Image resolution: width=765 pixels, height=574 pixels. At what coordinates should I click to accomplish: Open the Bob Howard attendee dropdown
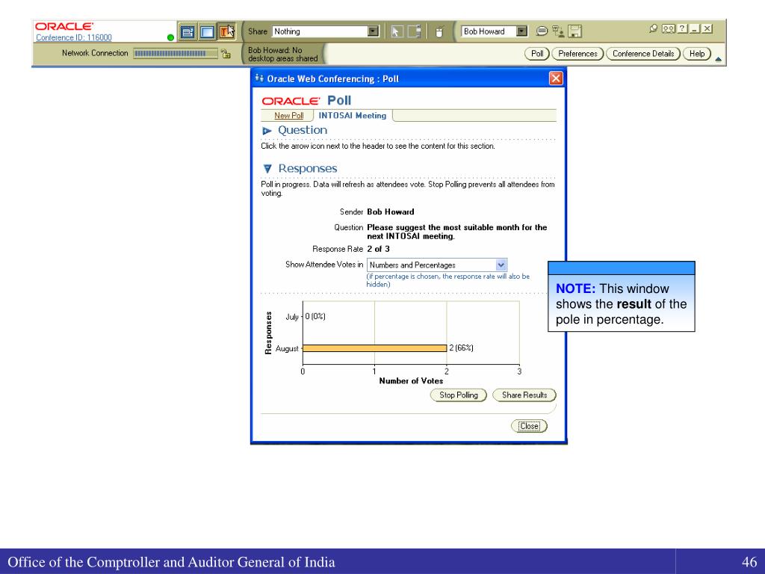tap(495, 31)
